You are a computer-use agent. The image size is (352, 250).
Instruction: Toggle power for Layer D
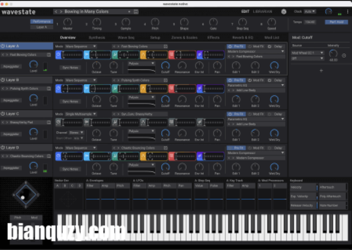click(x=3, y=147)
